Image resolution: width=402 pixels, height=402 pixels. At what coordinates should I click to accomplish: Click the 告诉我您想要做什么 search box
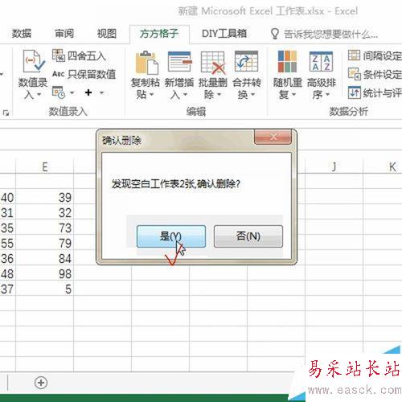click(330, 35)
